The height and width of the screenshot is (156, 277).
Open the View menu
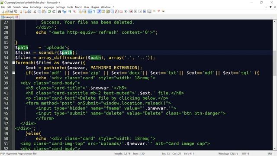pos(25,7)
